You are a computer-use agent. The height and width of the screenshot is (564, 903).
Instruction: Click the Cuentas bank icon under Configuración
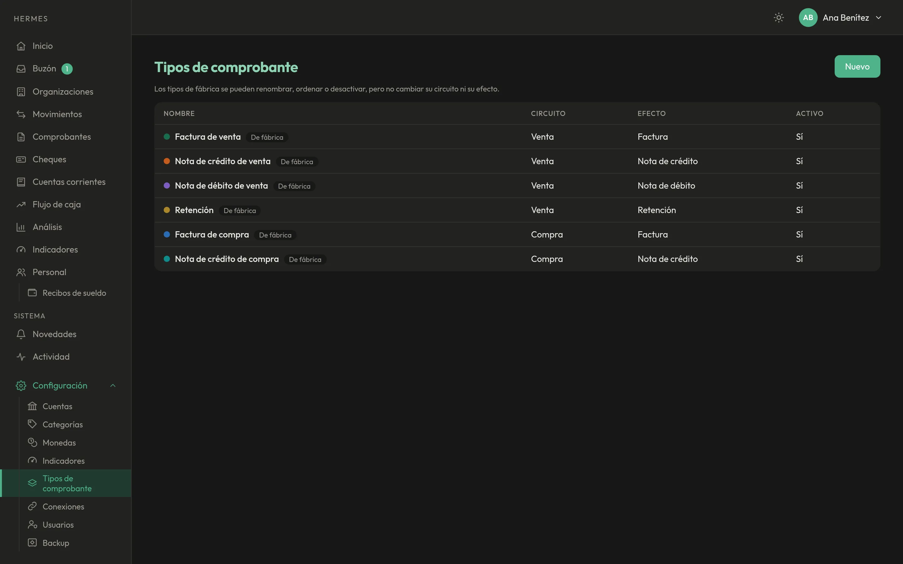click(33, 406)
